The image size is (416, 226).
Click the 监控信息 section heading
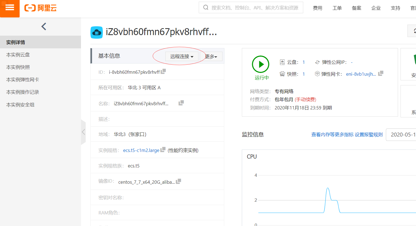coord(253,135)
